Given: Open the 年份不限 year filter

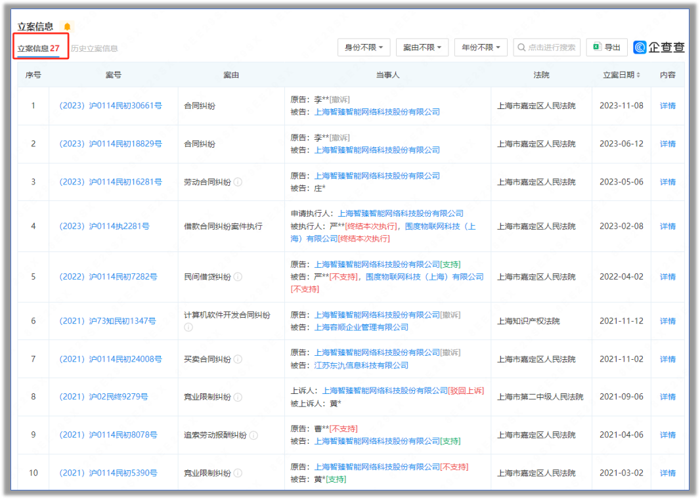Looking at the screenshot, I should [481, 47].
